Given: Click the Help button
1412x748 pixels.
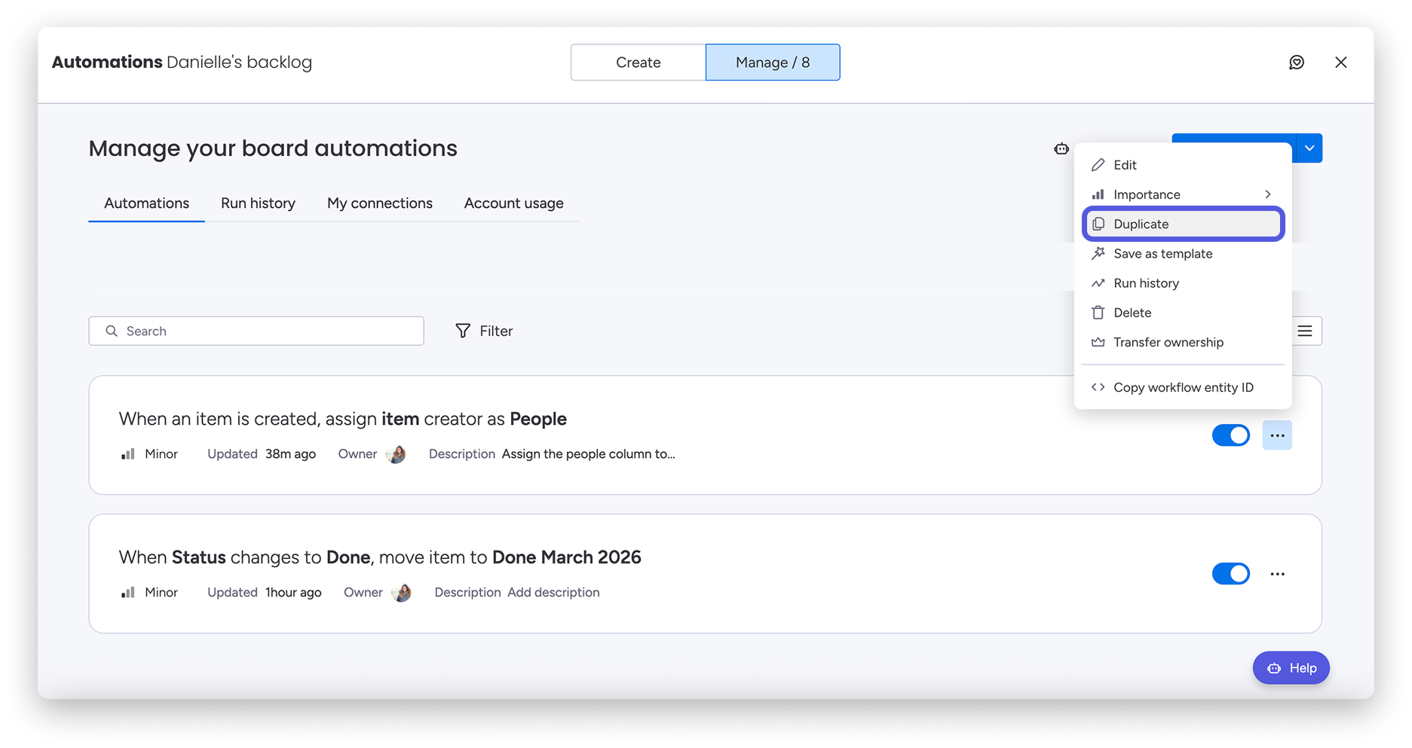Looking at the screenshot, I should (1291, 668).
